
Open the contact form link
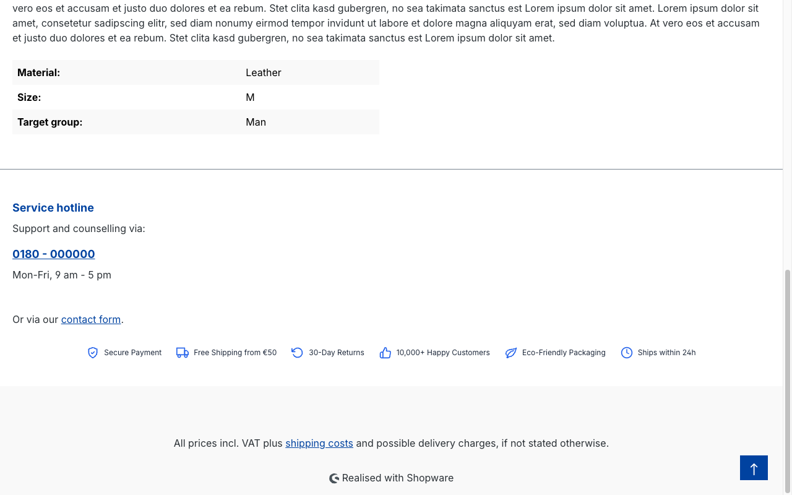(x=91, y=319)
